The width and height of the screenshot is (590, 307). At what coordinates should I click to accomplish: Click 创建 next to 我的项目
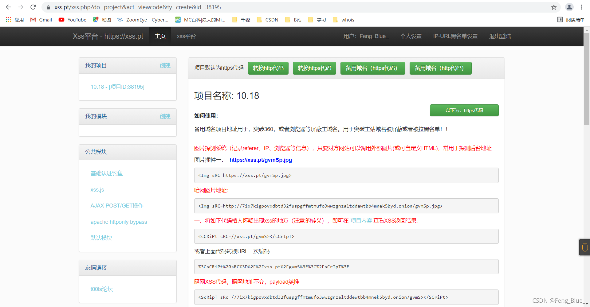(x=165, y=65)
